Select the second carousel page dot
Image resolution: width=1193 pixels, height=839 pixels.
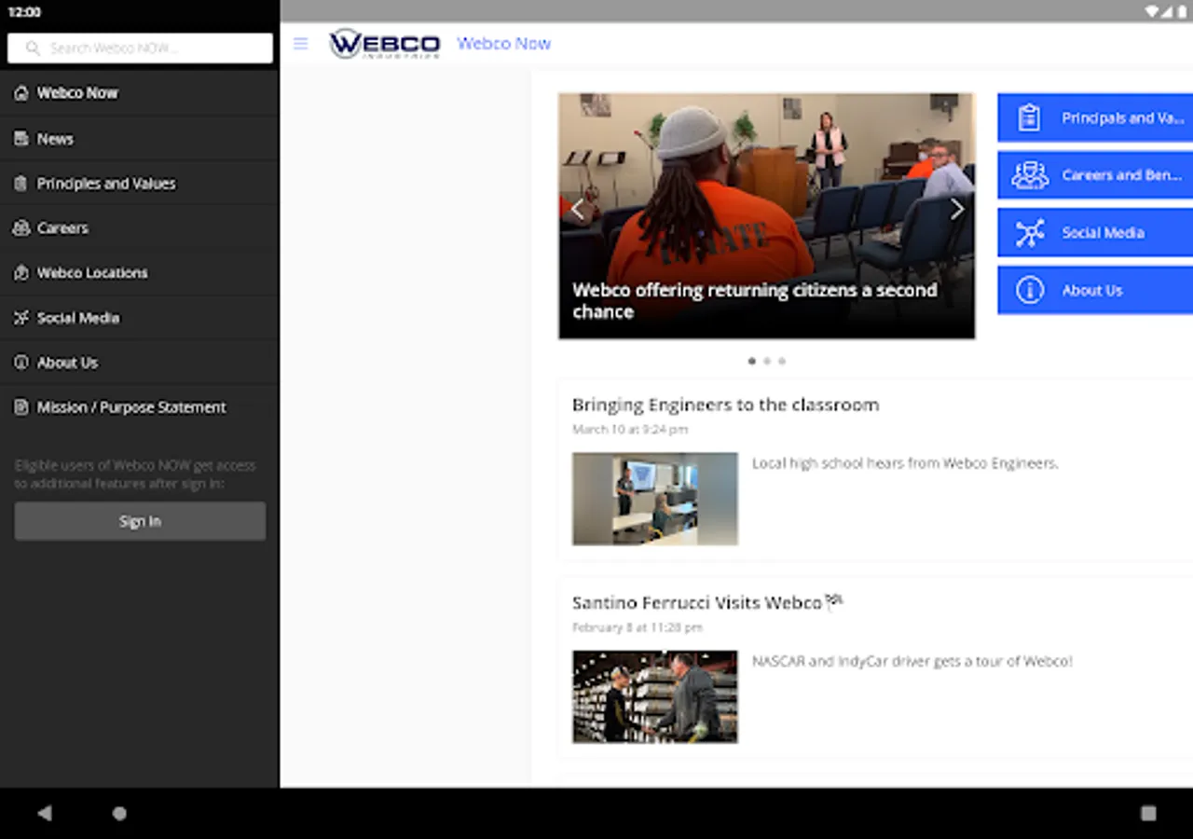[767, 361]
